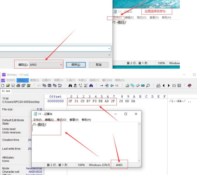Click the Open Folder icon in WinHex toolbar
Viewport: 197px width, 175px height.
pyautogui.click(x=29, y=85)
